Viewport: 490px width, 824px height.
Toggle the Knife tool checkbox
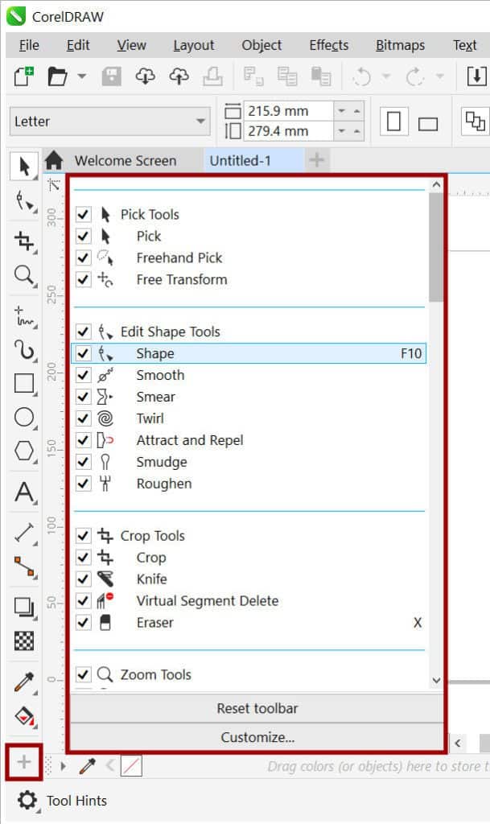pyautogui.click(x=84, y=579)
